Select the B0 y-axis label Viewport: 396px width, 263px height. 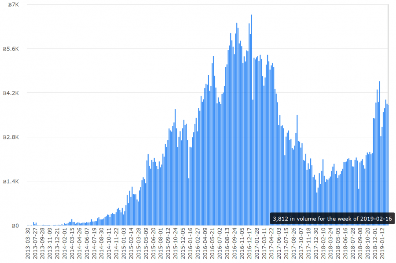pos(15,226)
